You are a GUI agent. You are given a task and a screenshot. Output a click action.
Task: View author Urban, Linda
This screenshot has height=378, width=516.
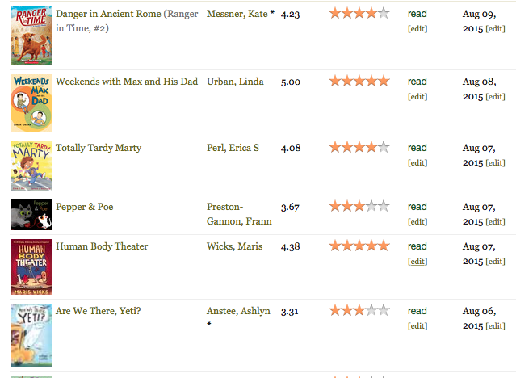tap(237, 82)
